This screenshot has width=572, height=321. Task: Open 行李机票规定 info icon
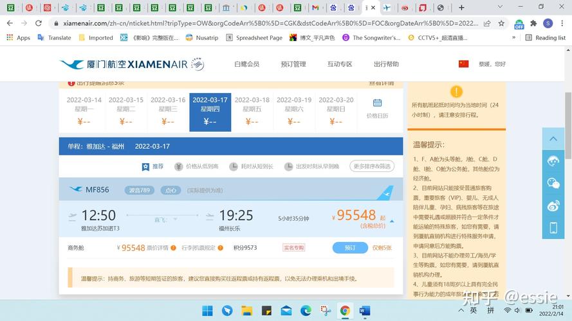pyautogui.click(x=220, y=248)
